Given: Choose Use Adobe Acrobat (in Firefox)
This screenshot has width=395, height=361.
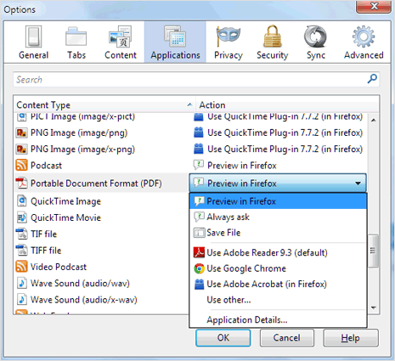Looking at the screenshot, I should pos(278,284).
